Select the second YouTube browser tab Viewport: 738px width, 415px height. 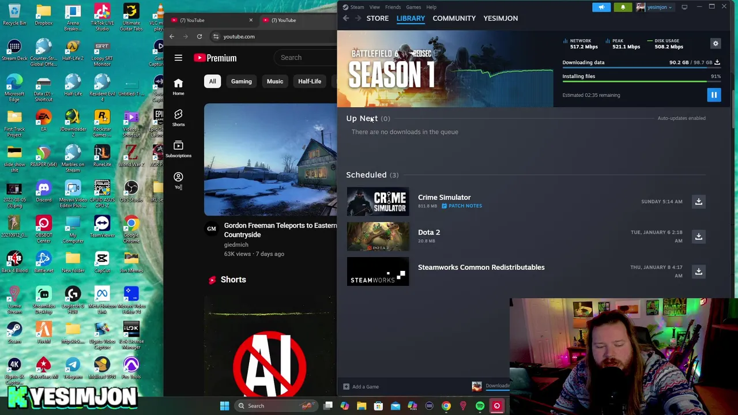[297, 20]
